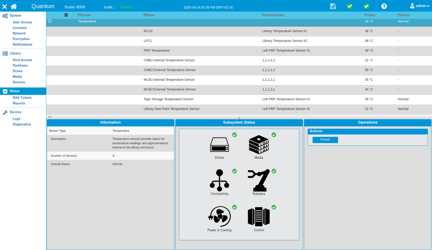Click the Scalar i6000 model label
The width and height of the screenshot is (432, 250).
tap(75, 7)
